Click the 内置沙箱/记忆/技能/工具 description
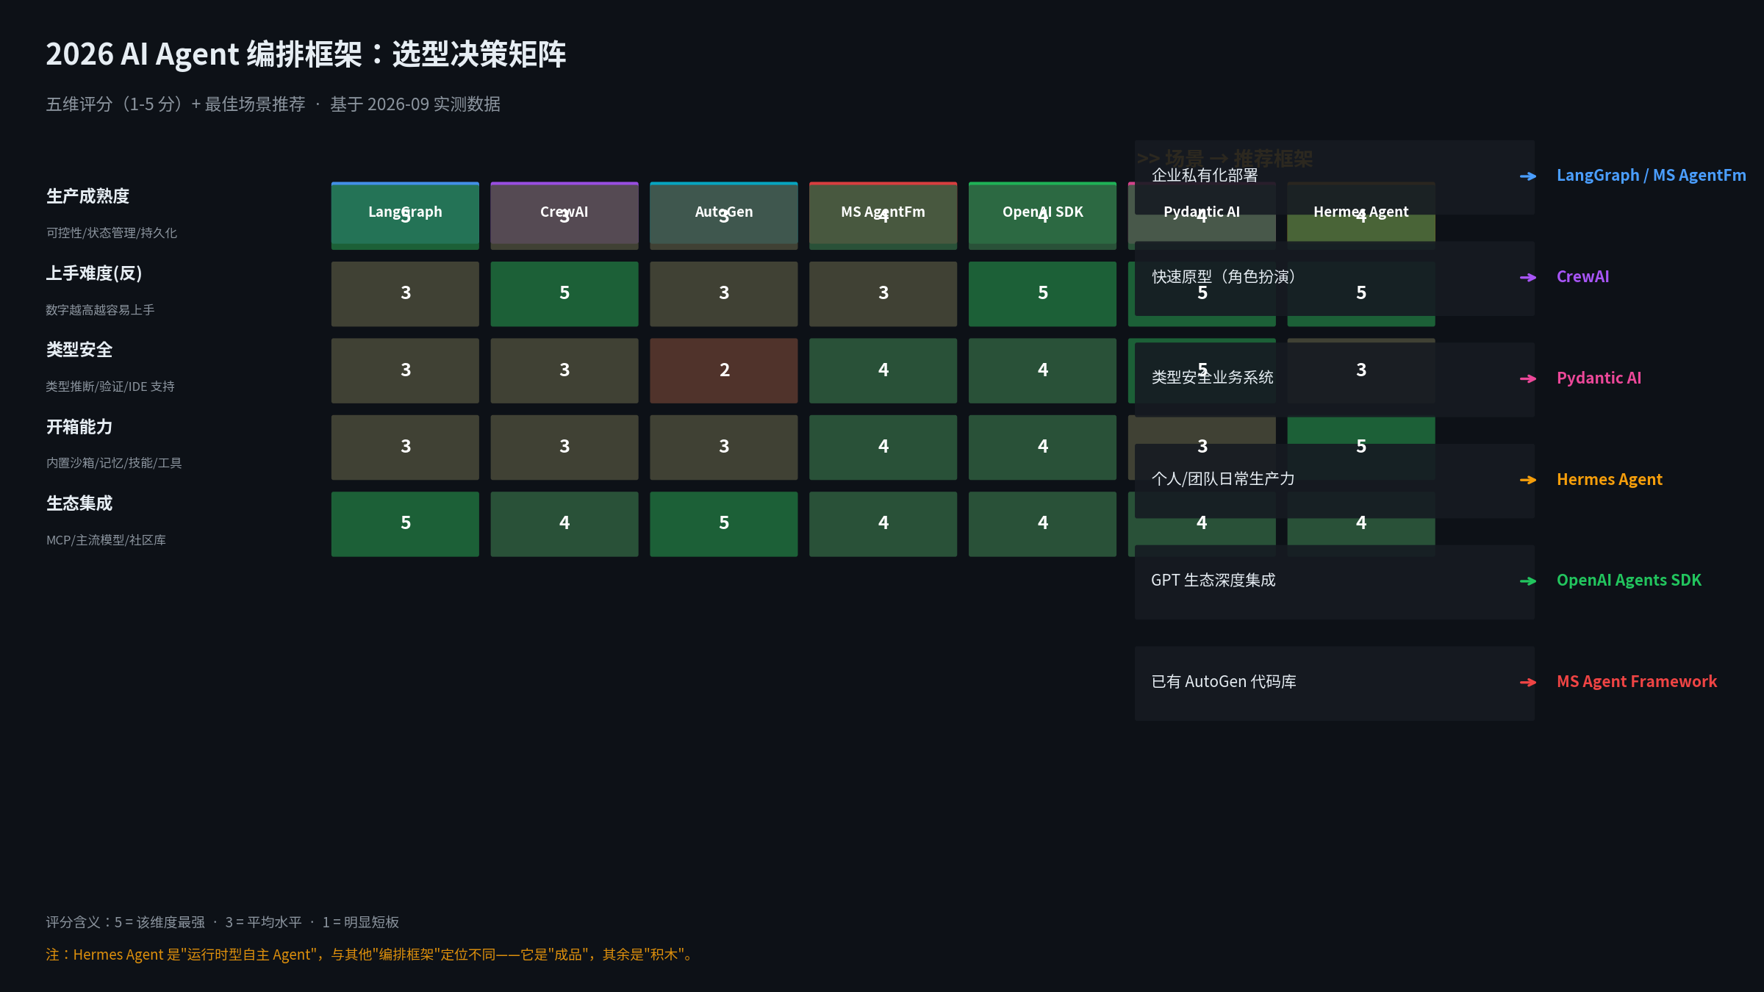 pos(114,463)
